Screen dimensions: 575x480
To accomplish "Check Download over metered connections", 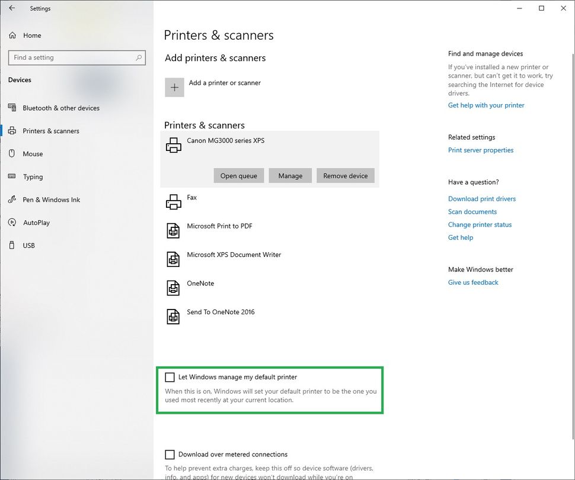I will 170,454.
